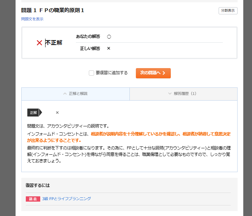Viewport: 252px width, 216px height.
Task: Click the 要復習に追加する checkbox label
Action: [112, 73]
